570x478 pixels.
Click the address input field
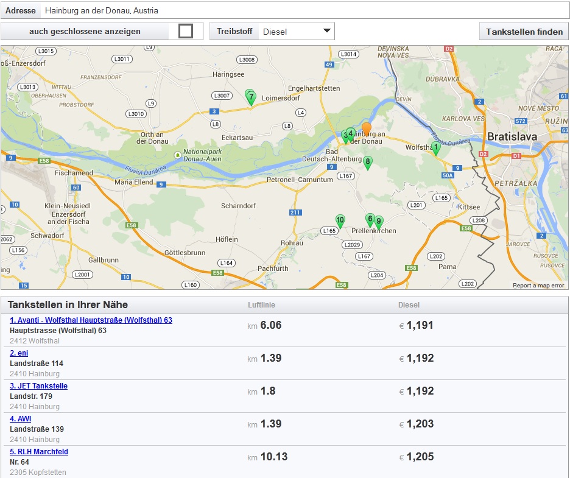[304, 11]
